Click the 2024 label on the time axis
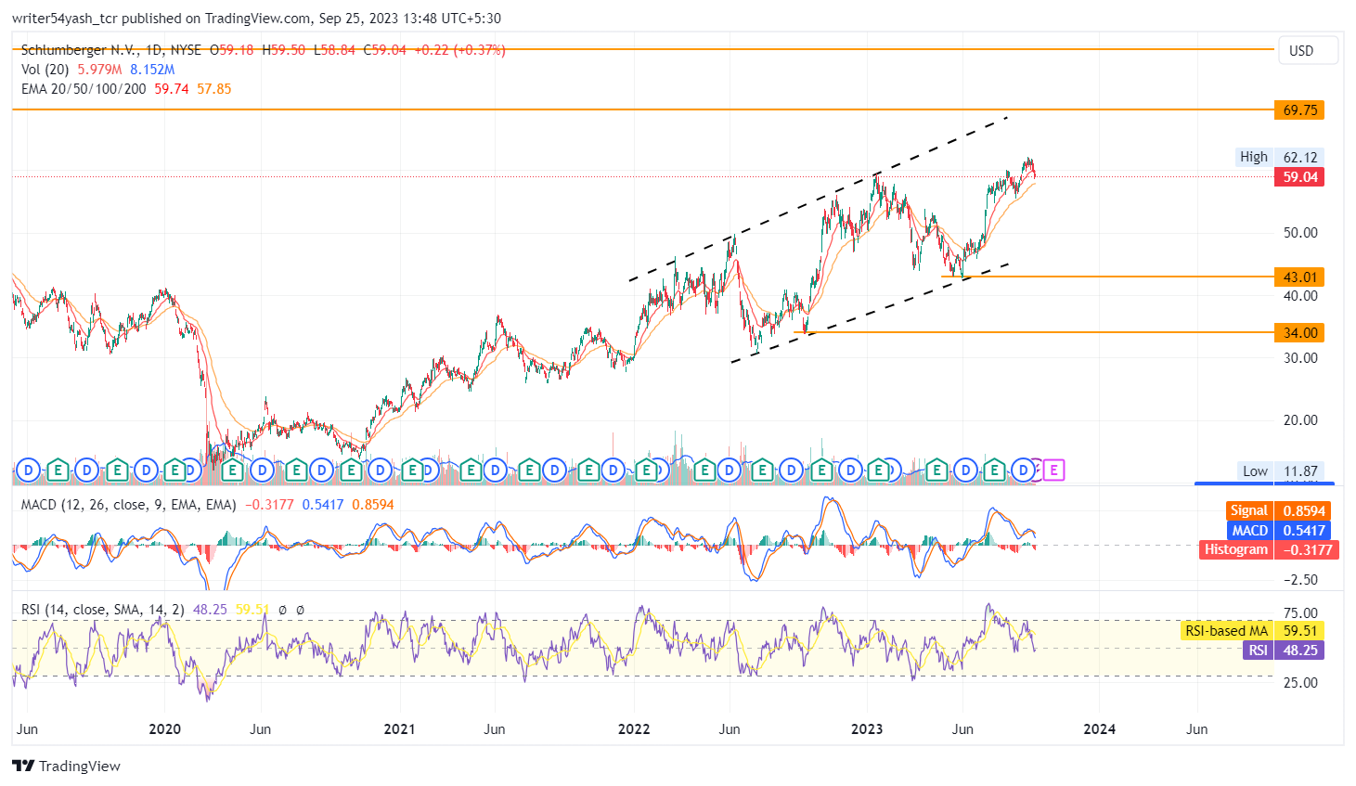The height and width of the screenshot is (786, 1356). point(1100,729)
